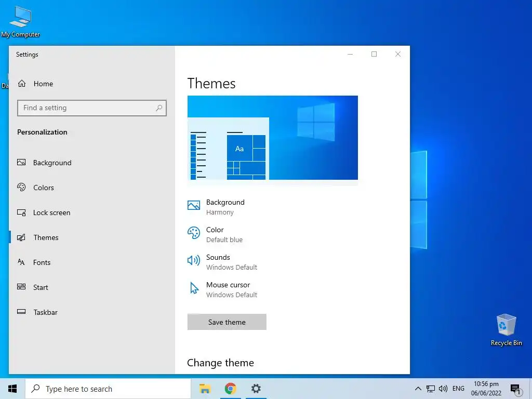Click the Settings gear taskbar icon
Image resolution: width=532 pixels, height=399 pixels.
tap(256, 389)
